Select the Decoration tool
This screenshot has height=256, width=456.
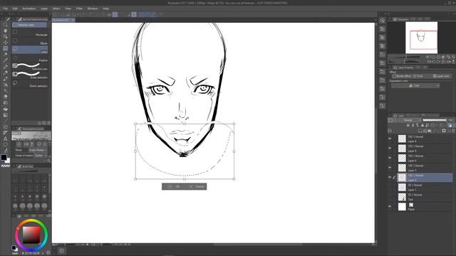click(6, 91)
